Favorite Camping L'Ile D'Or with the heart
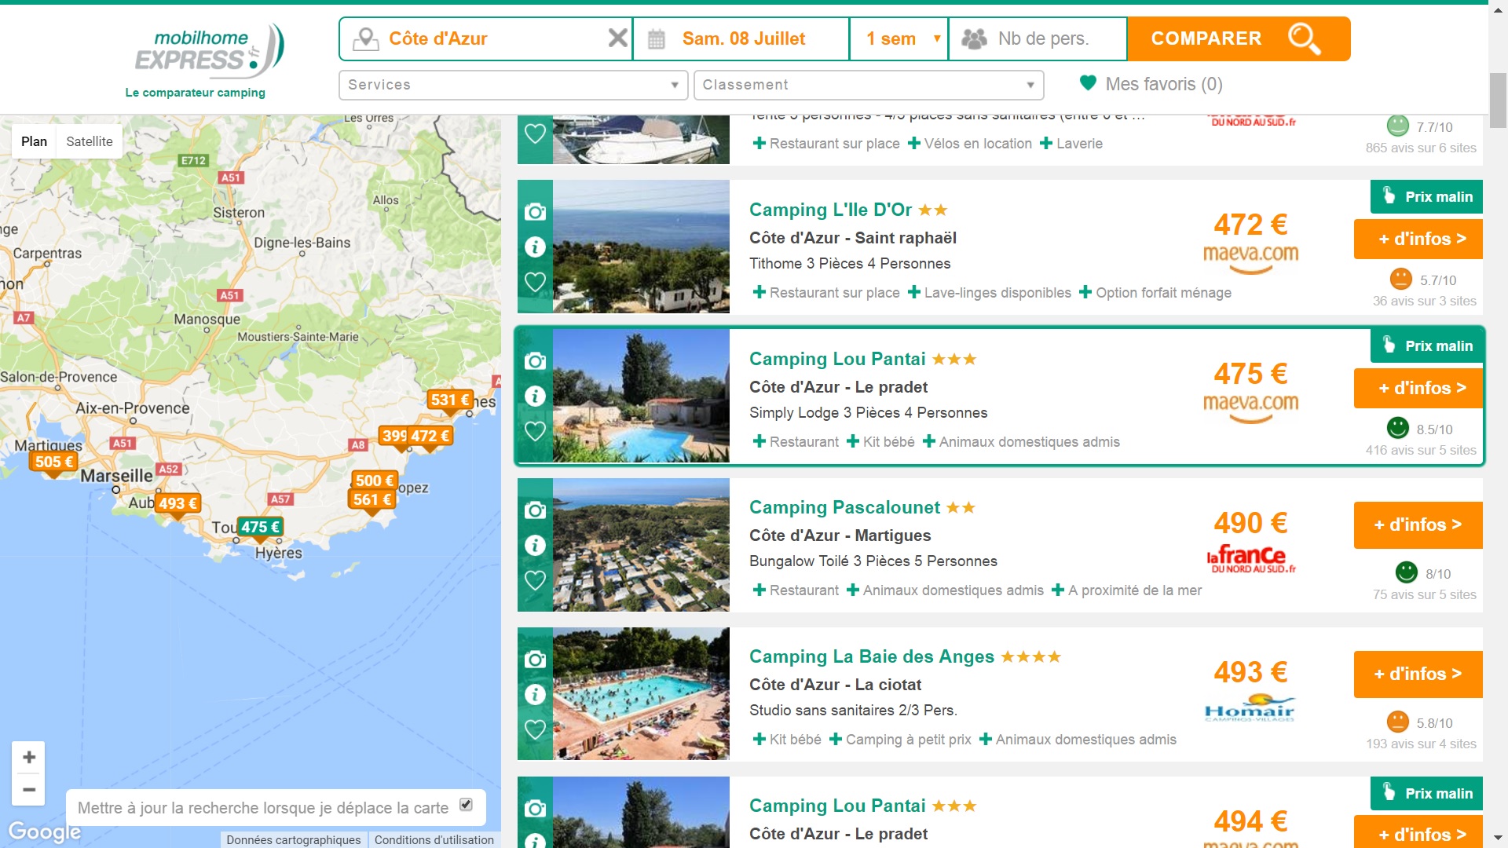 535,282
